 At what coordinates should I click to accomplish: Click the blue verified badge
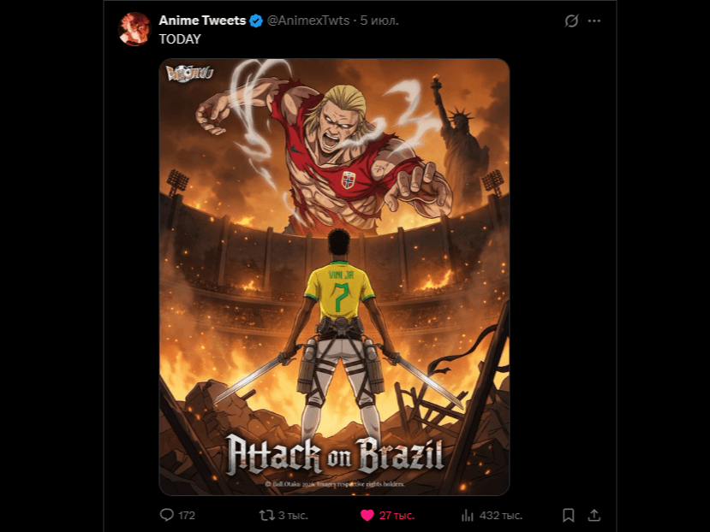(x=256, y=21)
